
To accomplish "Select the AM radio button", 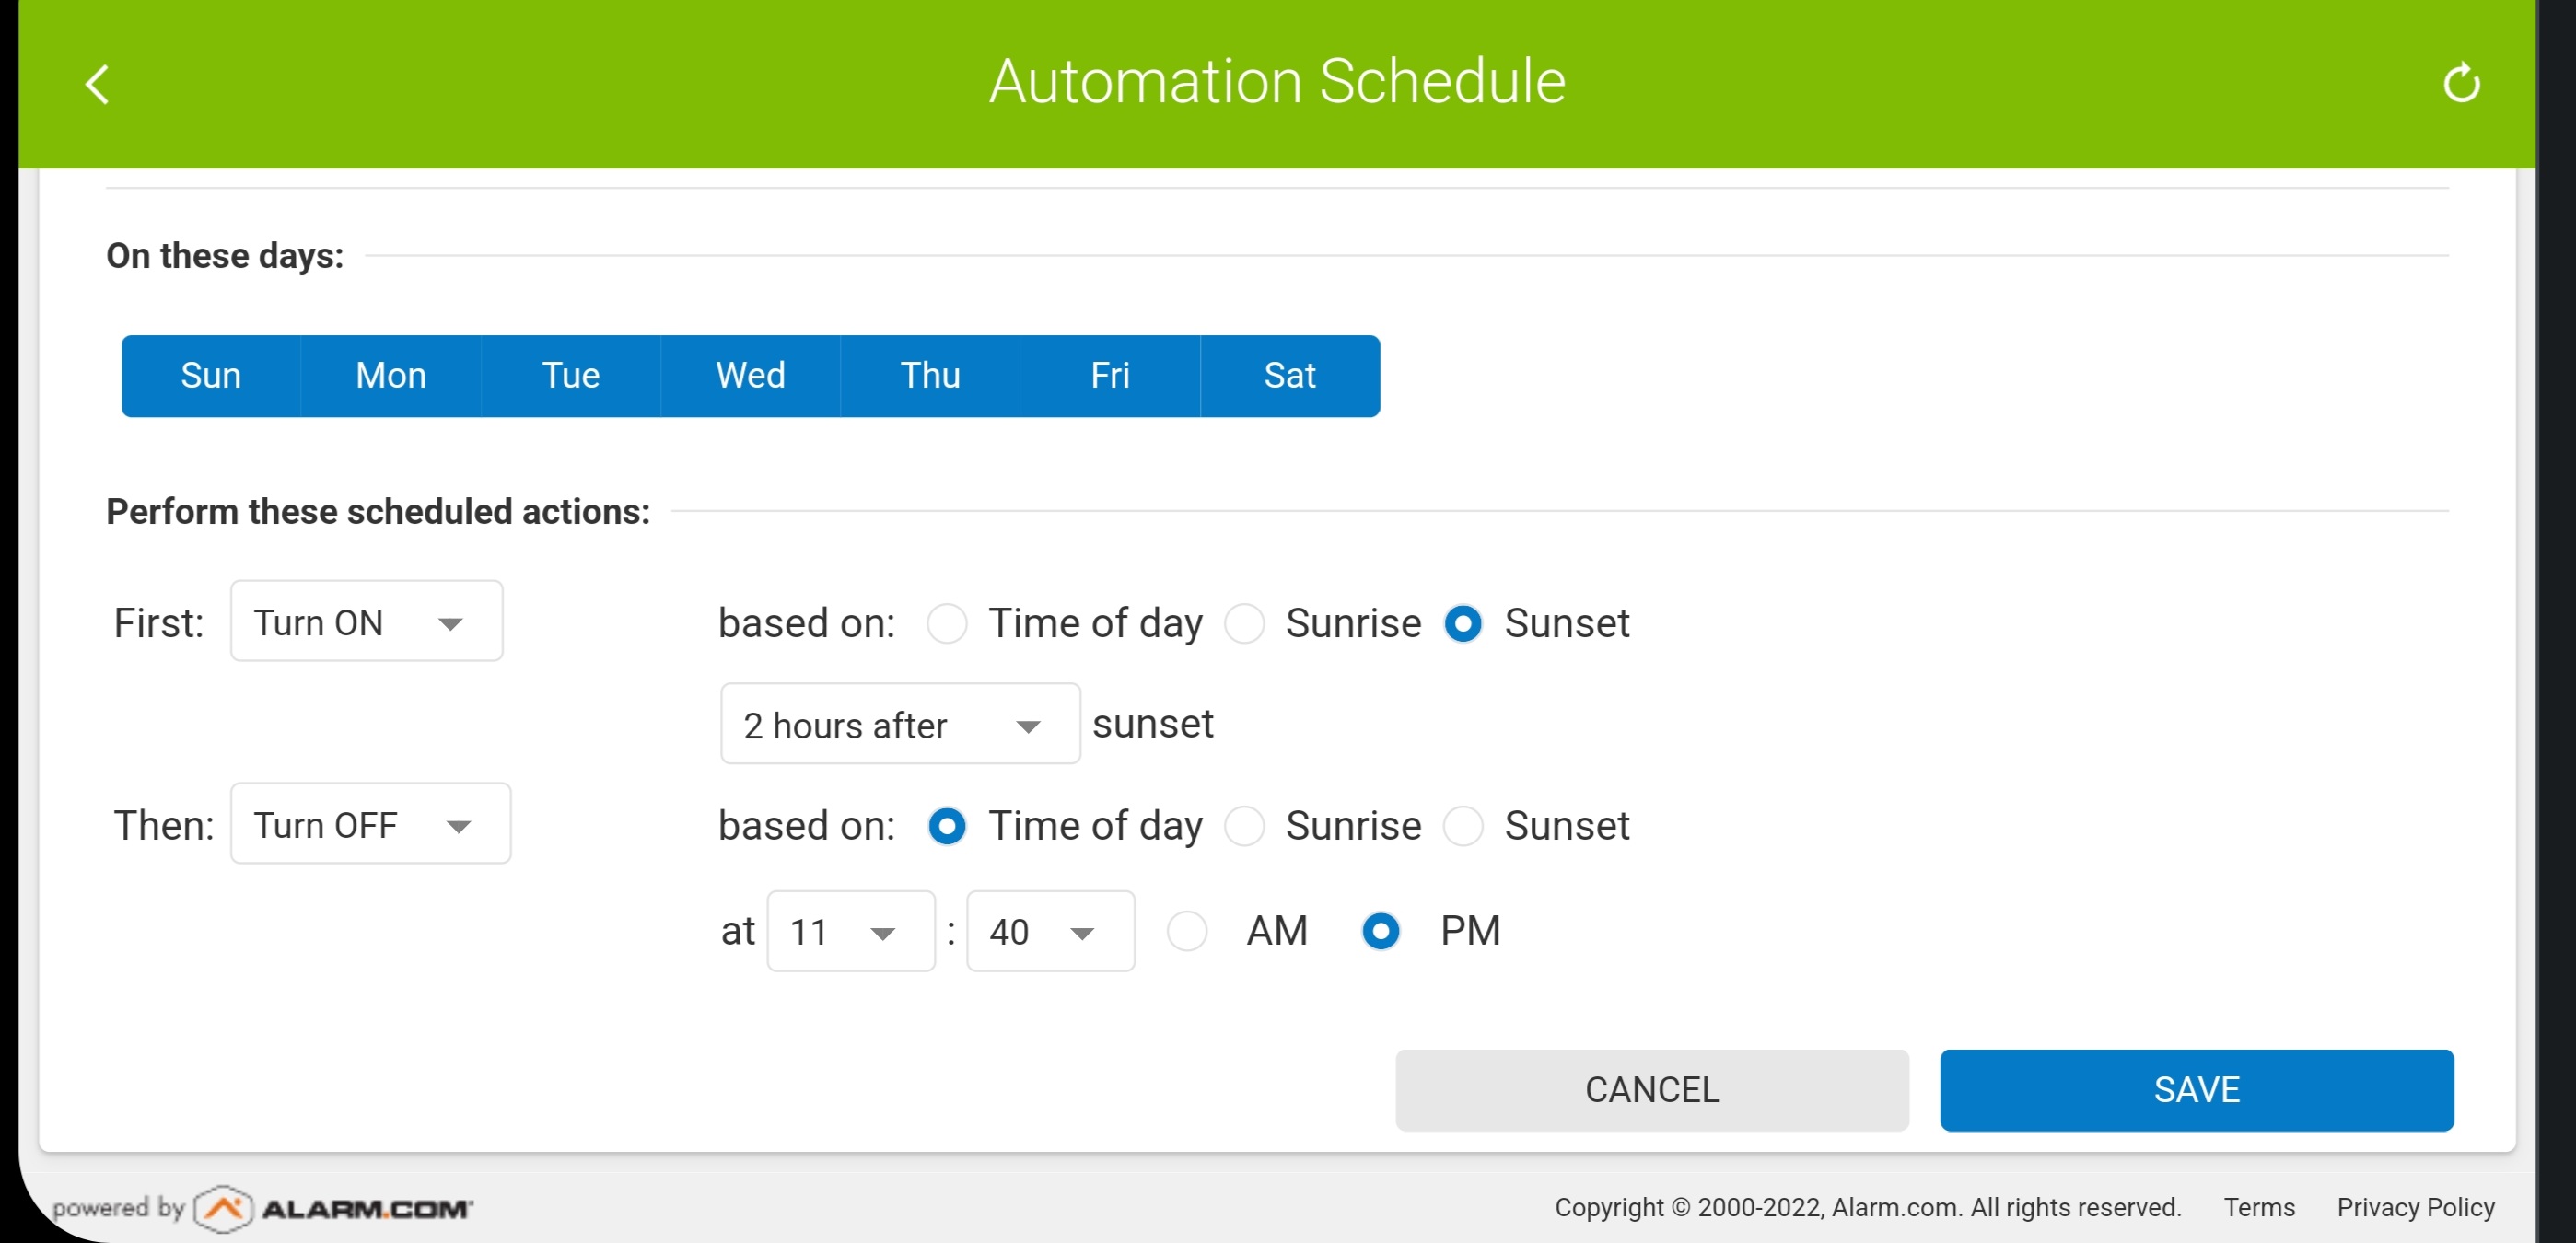I will coord(1187,932).
